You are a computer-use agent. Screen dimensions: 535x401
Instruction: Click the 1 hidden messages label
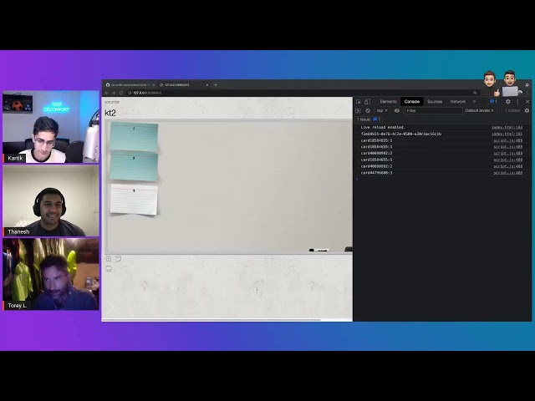click(x=512, y=111)
